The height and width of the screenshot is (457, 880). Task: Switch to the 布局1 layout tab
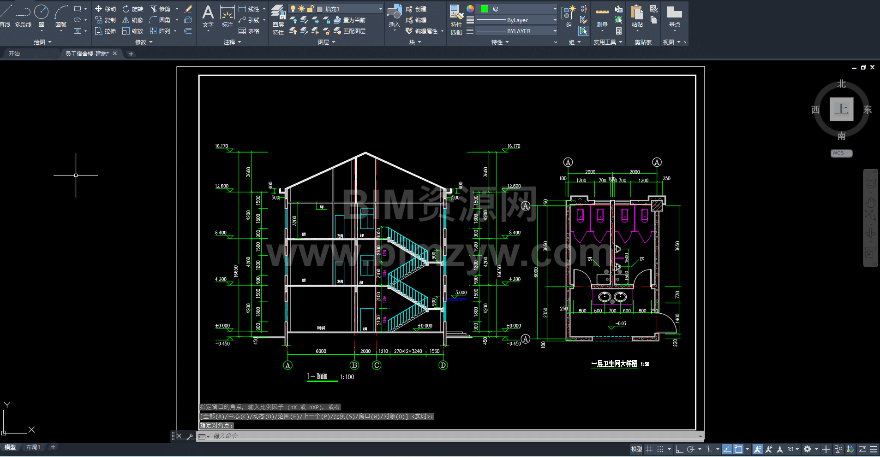point(33,447)
